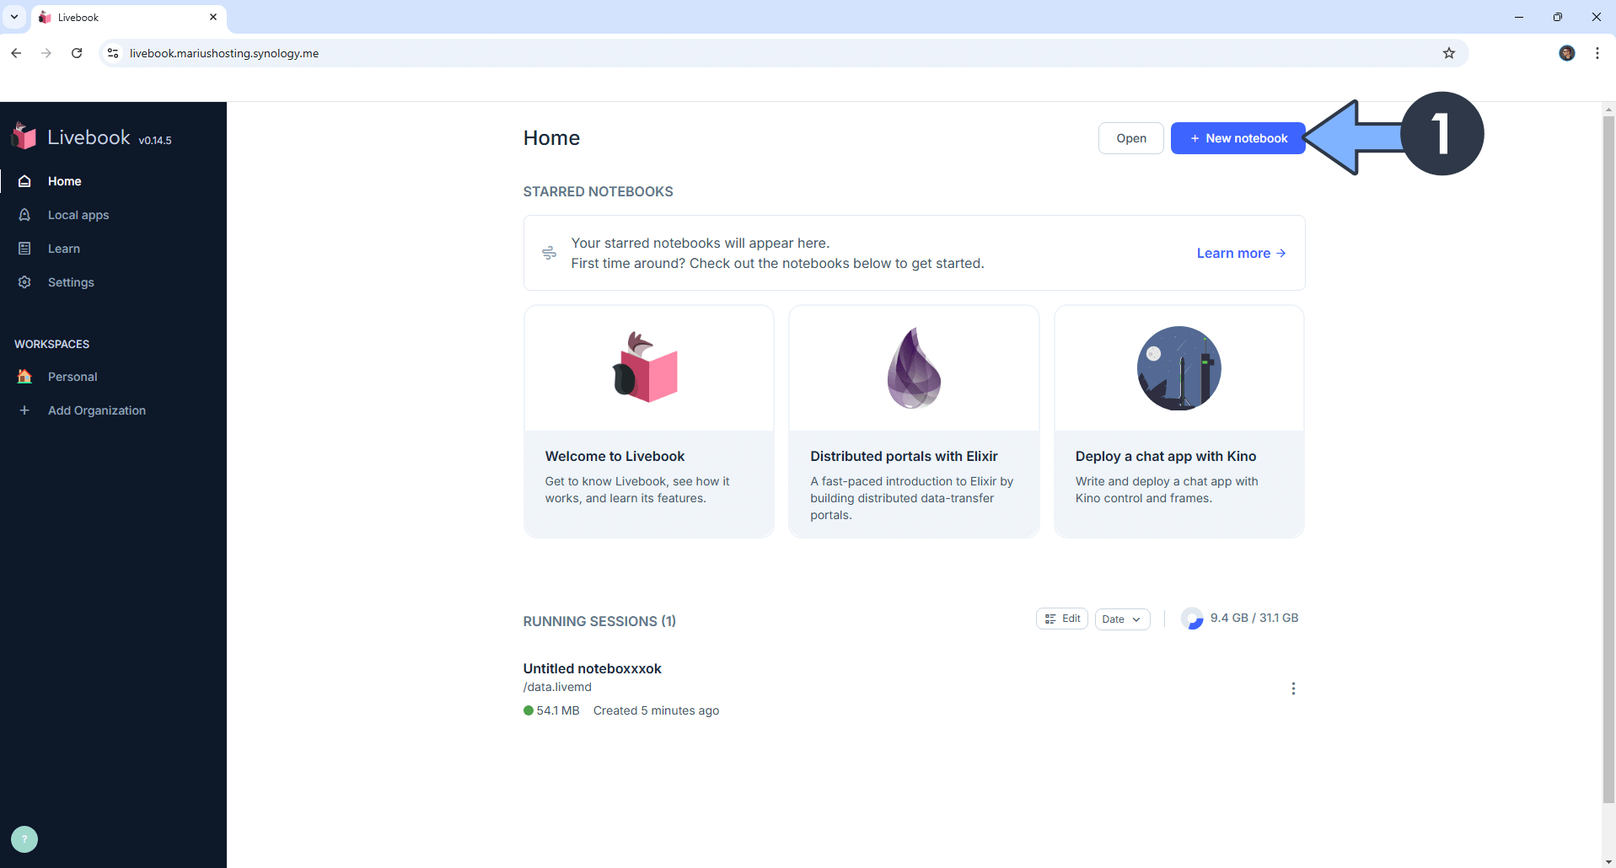The width and height of the screenshot is (1616, 868).
Task: Open the session three-dot menu
Action: (1293, 689)
